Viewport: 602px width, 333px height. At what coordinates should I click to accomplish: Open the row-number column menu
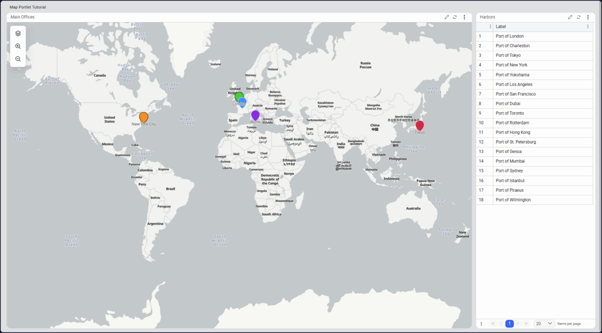490,27
